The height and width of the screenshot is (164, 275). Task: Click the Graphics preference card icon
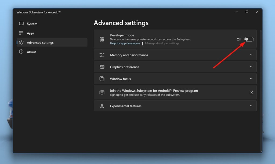102,67
